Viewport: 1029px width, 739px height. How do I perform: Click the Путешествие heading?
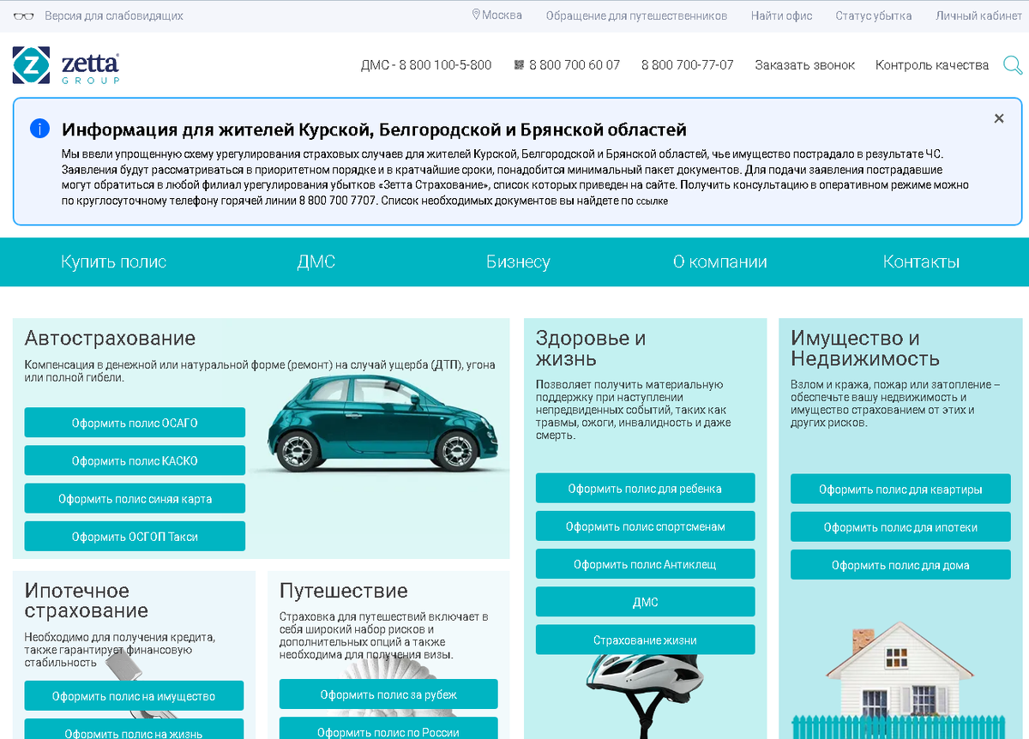343,590
